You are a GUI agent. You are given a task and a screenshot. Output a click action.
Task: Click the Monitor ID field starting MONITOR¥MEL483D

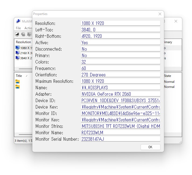120,113
